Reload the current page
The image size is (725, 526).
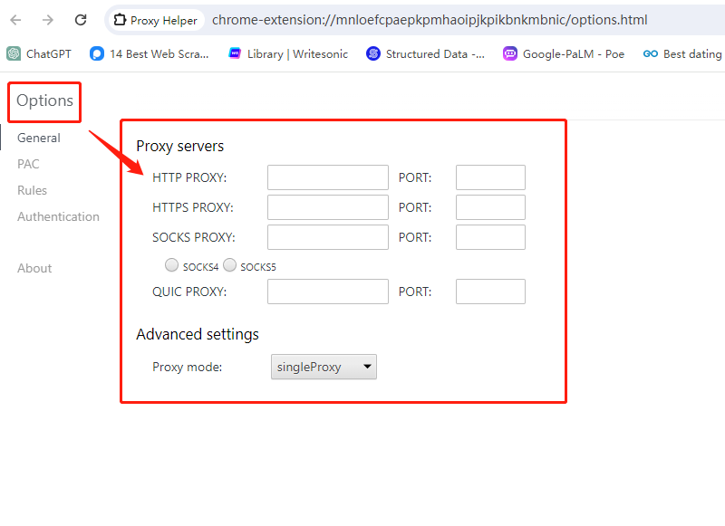point(80,18)
